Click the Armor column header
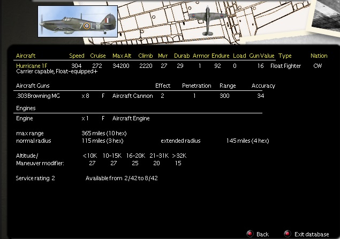Viewport: 340px width, 239px height. (201, 56)
